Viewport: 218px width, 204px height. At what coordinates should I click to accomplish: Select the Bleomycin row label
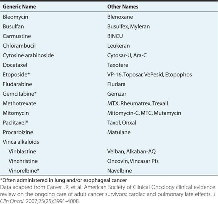15,17
